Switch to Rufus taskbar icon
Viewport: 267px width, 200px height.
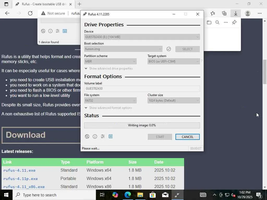[x=177, y=195]
